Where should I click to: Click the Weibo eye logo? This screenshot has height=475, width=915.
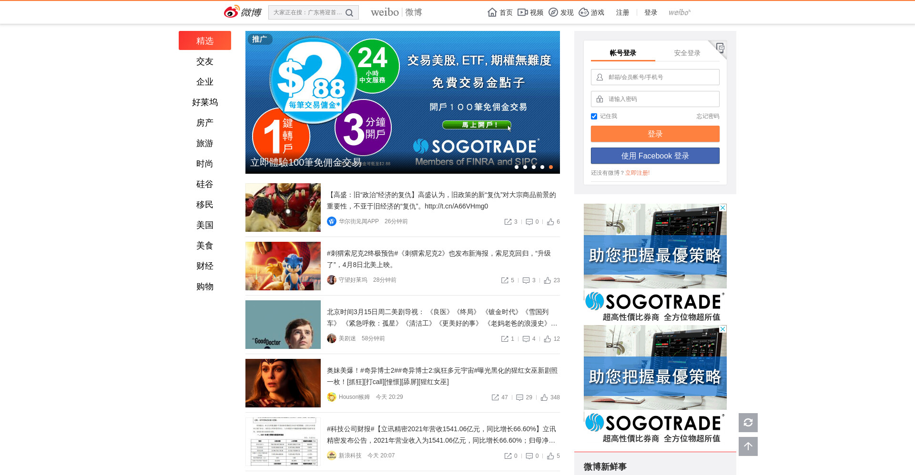pyautogui.click(x=232, y=12)
